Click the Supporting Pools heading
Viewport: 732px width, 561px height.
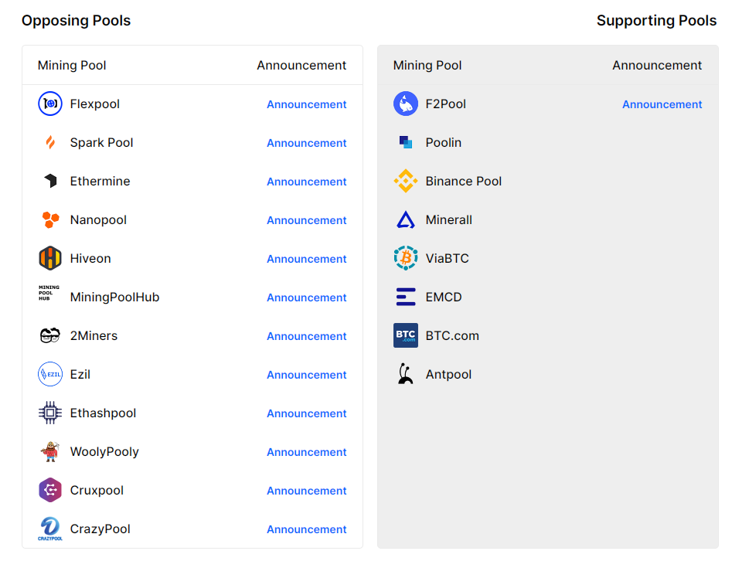(656, 21)
